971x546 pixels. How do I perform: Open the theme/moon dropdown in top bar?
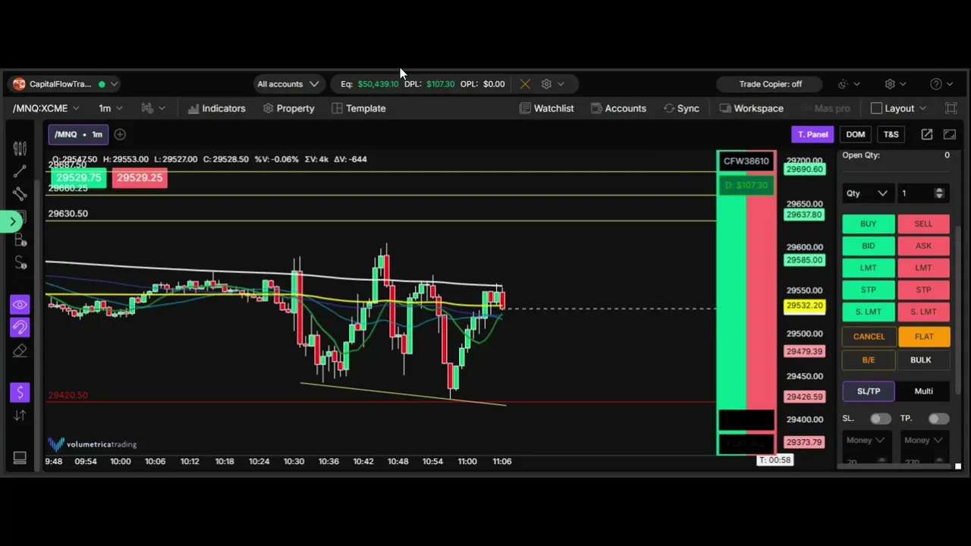tap(849, 84)
